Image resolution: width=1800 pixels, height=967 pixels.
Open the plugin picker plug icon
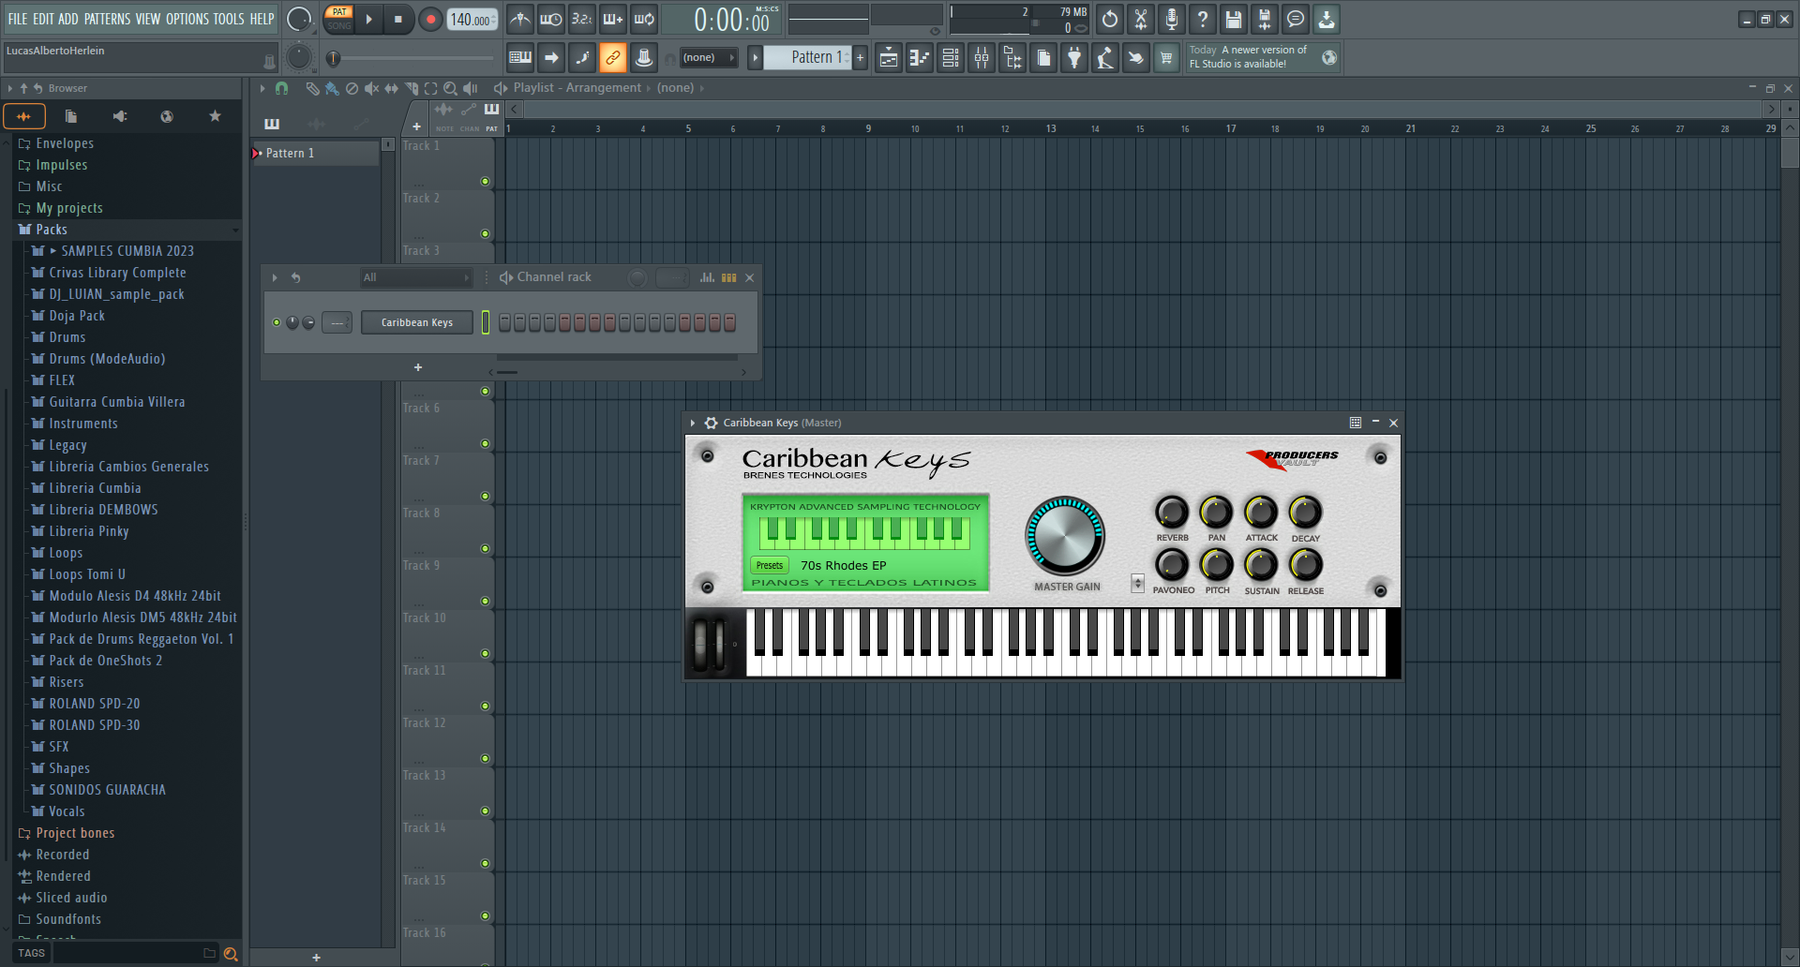point(1074,58)
